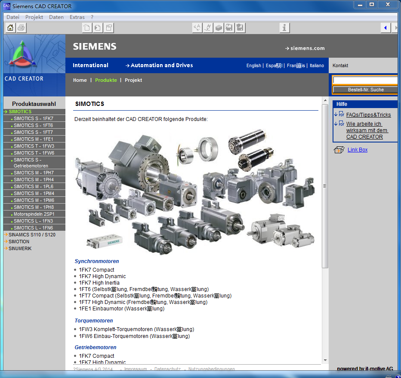Screen dimensions: 401x378
Task: Click the scrollbar down arrow
Action: [x=325, y=360]
